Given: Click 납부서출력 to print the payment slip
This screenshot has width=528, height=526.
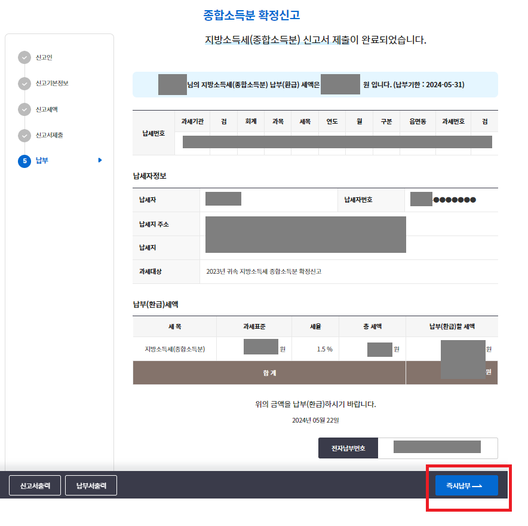Looking at the screenshot, I should 90,485.
